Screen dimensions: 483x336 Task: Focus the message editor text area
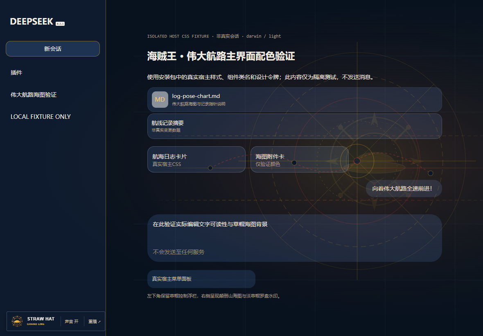294,238
